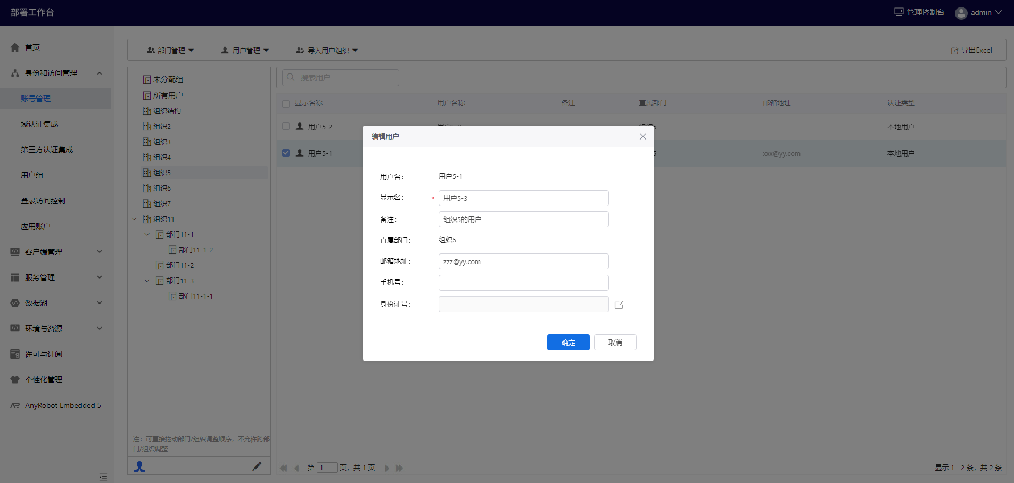The height and width of the screenshot is (483, 1014).
Task: Go to first page using pagination icon
Action: click(x=283, y=468)
